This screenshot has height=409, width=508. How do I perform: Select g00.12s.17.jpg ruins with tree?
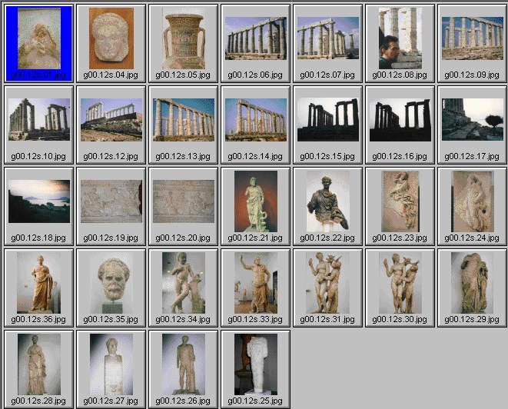[472, 119]
